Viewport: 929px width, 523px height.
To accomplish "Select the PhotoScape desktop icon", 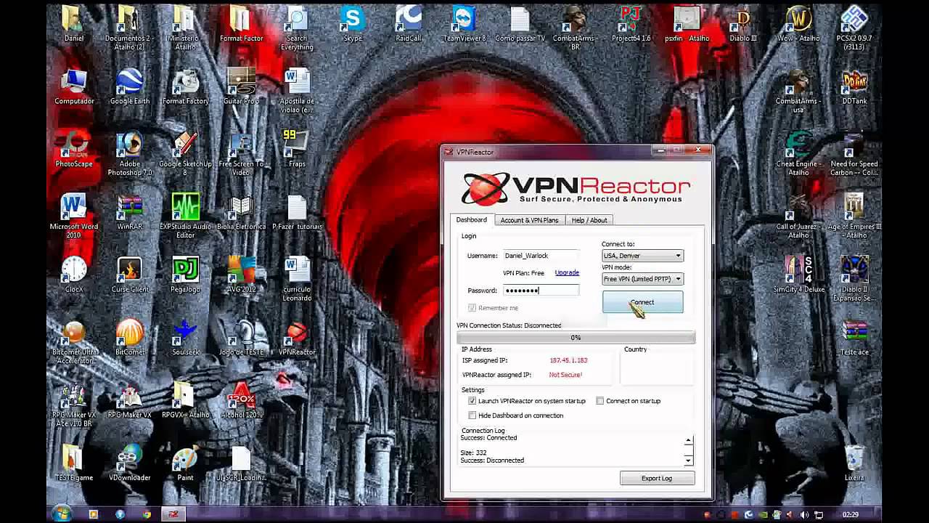I will pyautogui.click(x=74, y=150).
